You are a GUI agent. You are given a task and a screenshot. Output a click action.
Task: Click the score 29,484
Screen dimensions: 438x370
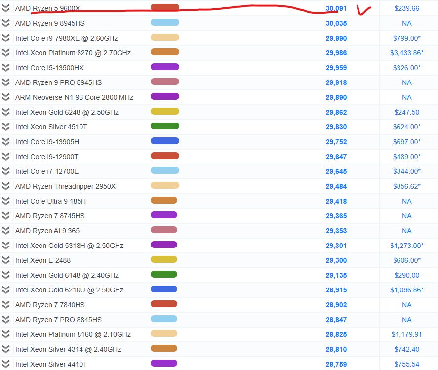point(336,186)
